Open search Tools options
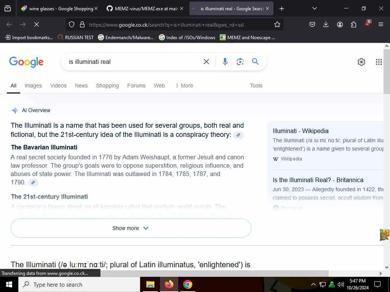 [x=256, y=86]
